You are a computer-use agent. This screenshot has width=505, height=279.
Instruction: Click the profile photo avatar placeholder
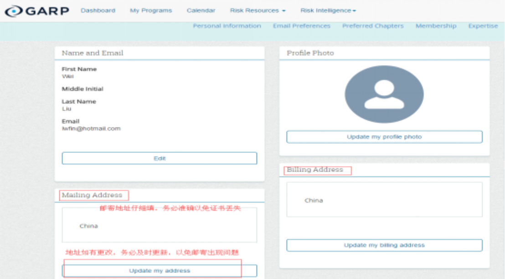coord(384,94)
